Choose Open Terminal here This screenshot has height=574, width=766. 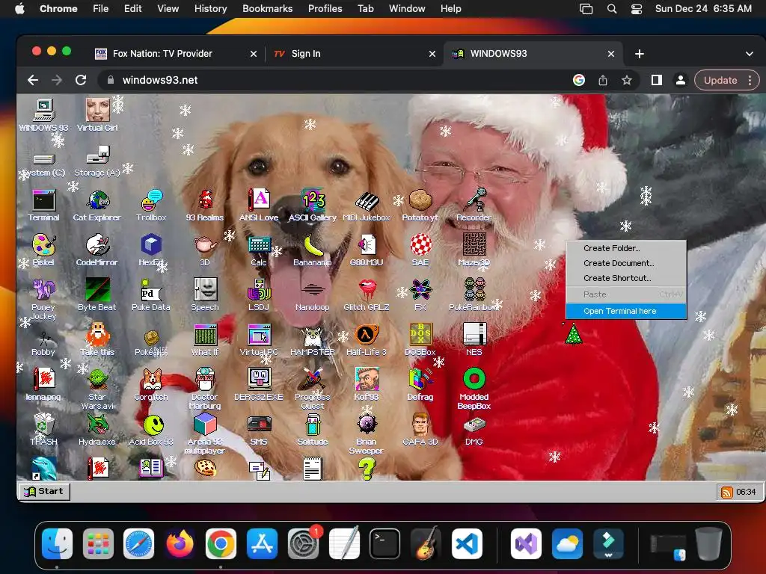[626, 311]
